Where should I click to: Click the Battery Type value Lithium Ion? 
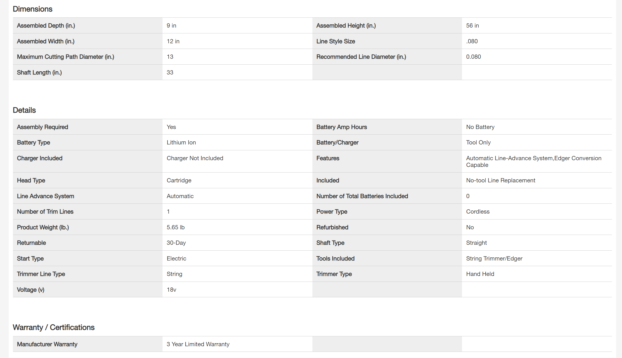181,142
